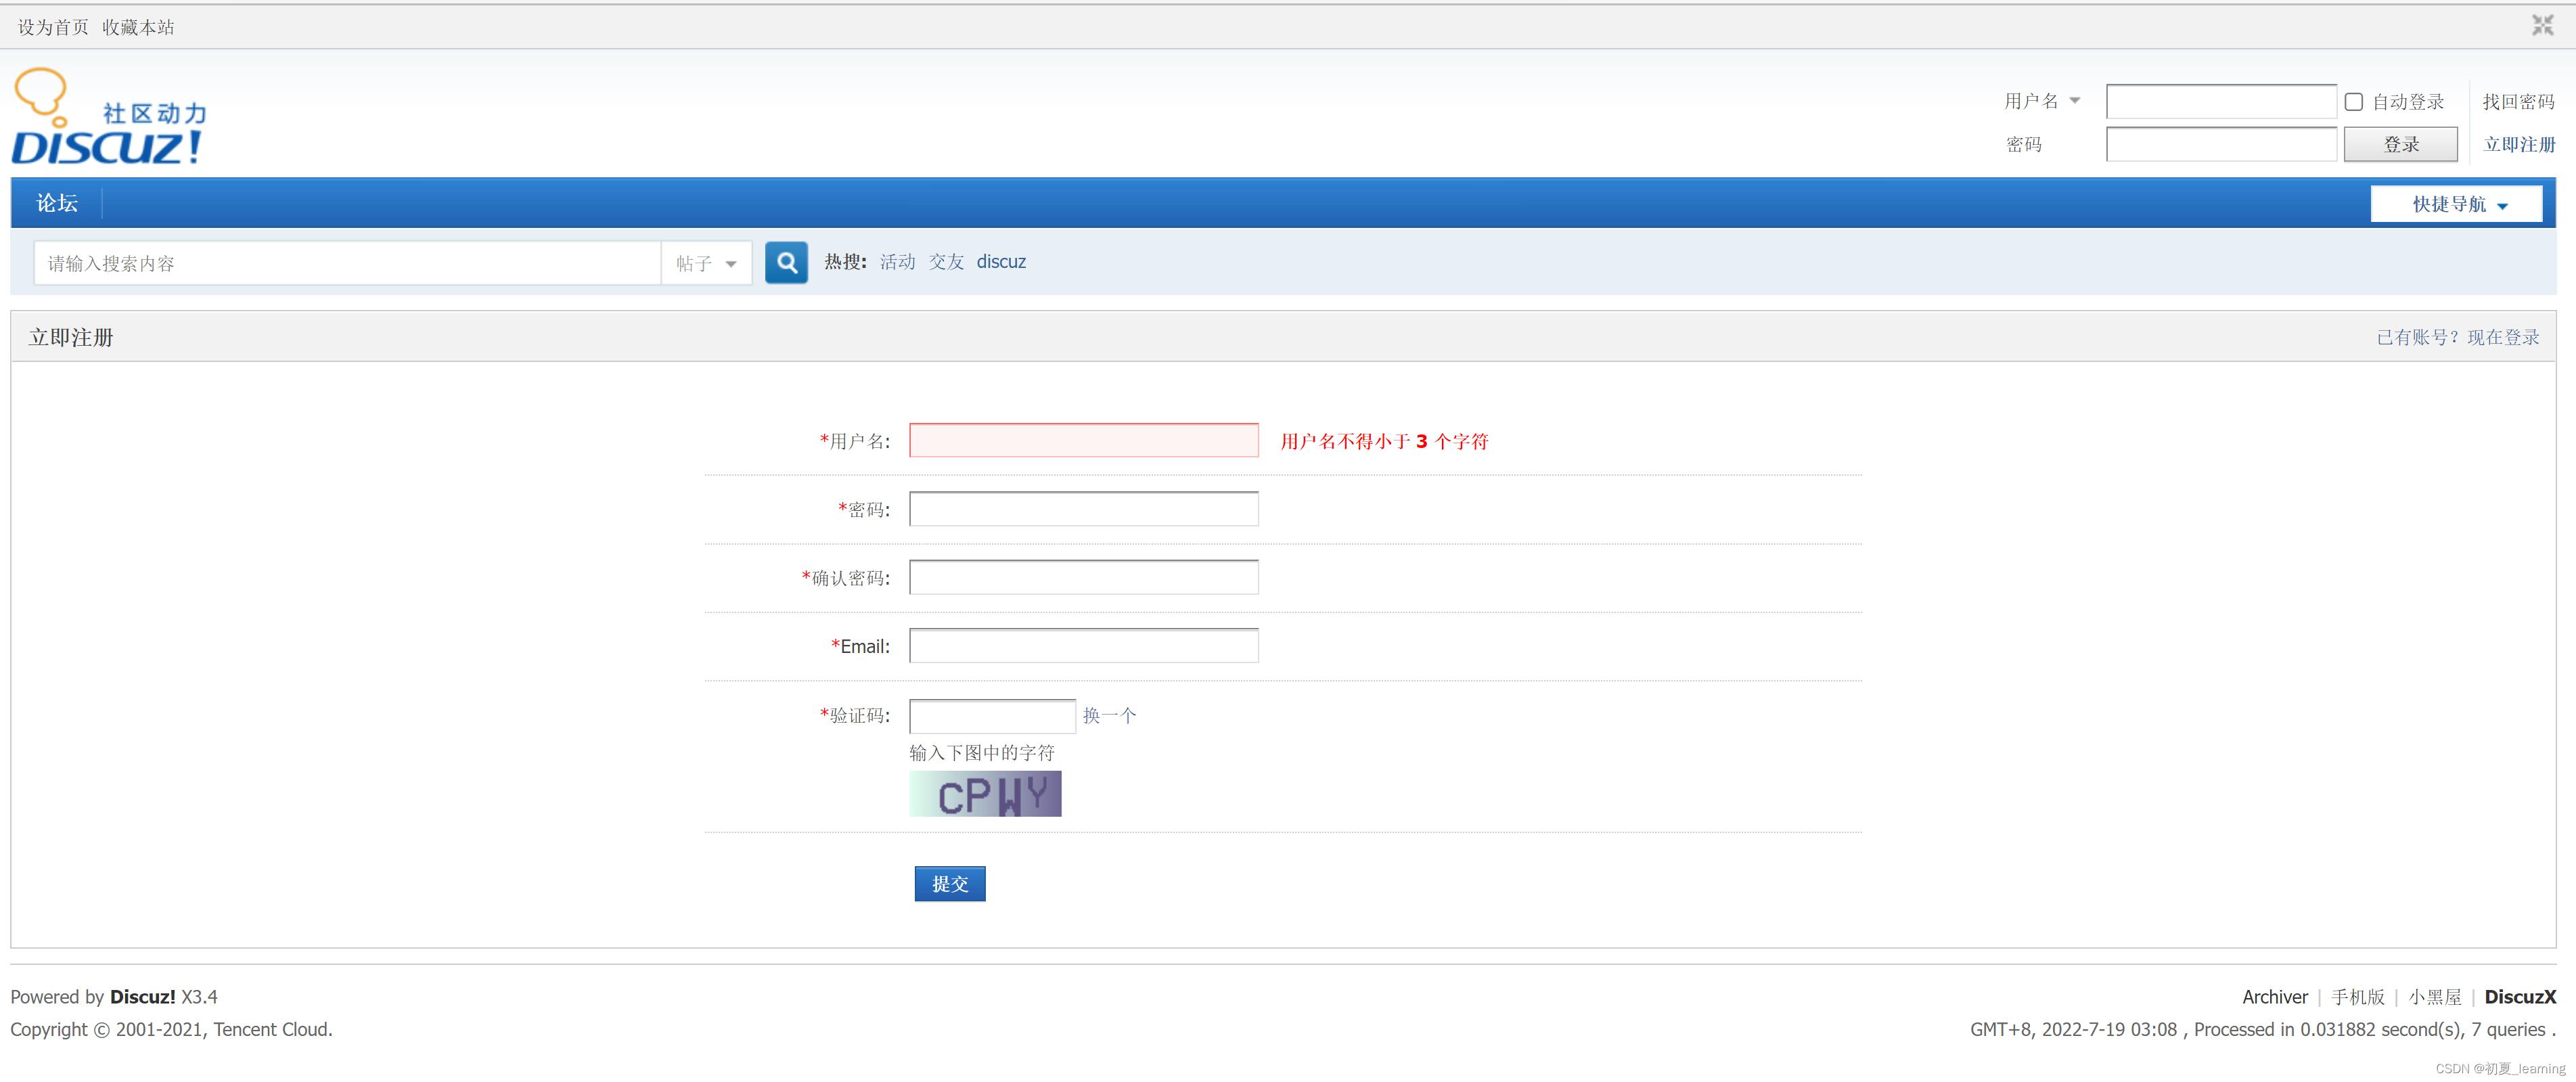Click the 提交 submit button
The image size is (2576, 1082).
[x=950, y=884]
